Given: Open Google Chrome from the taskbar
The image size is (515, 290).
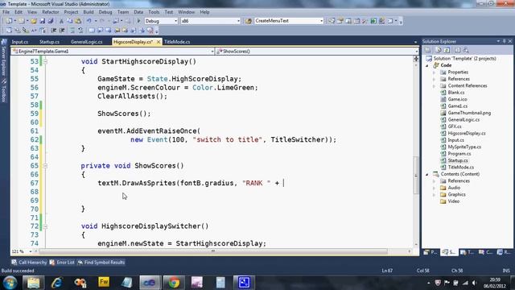Looking at the screenshot, I should coord(174,282).
